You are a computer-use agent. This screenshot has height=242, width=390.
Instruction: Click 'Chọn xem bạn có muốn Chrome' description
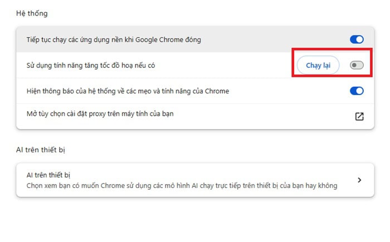182,186
